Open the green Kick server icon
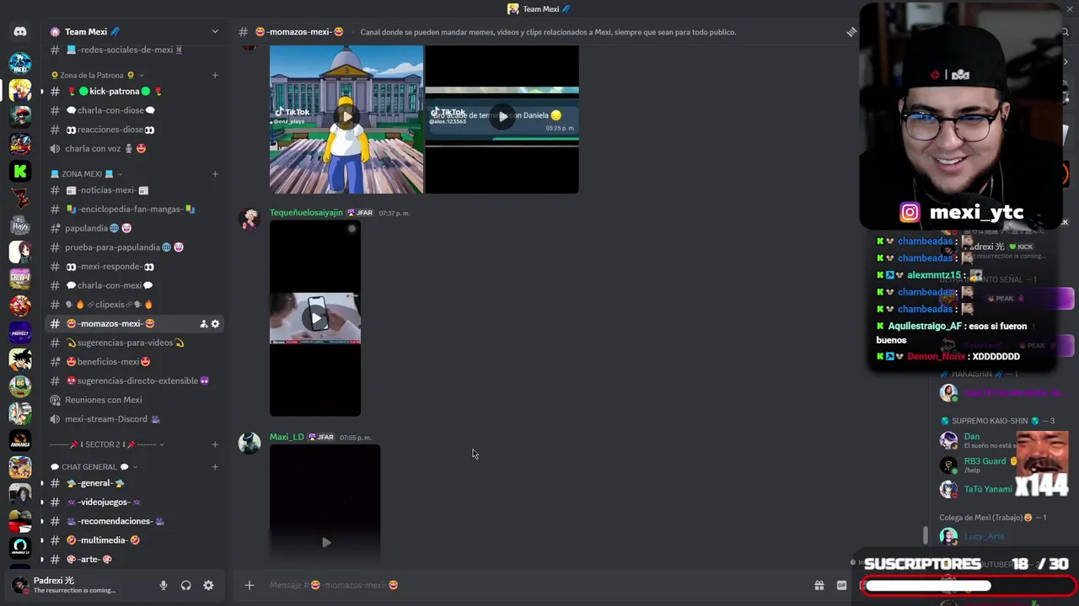The height and width of the screenshot is (606, 1079). coord(20,171)
